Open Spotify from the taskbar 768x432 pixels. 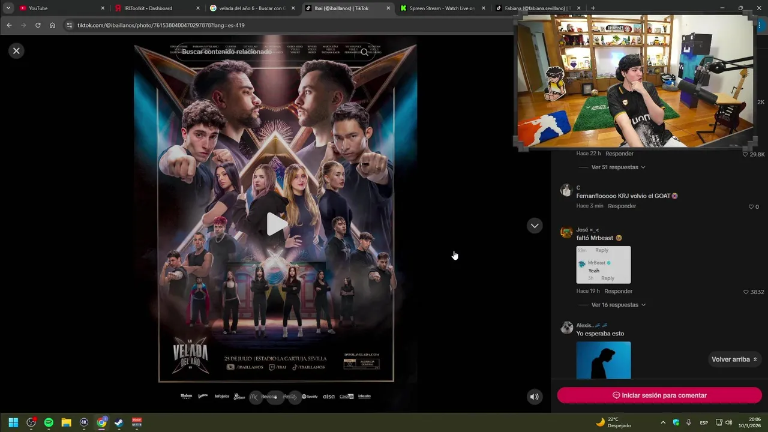(x=49, y=422)
